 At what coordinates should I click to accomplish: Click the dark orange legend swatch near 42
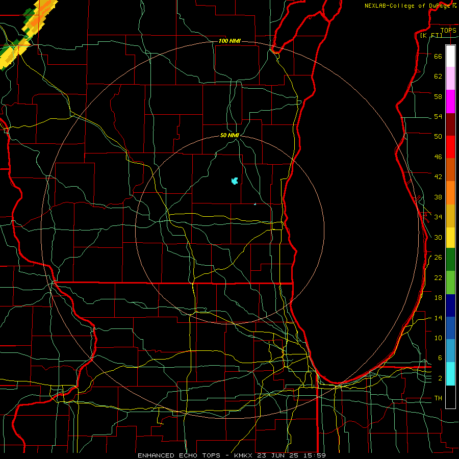coord(450,170)
